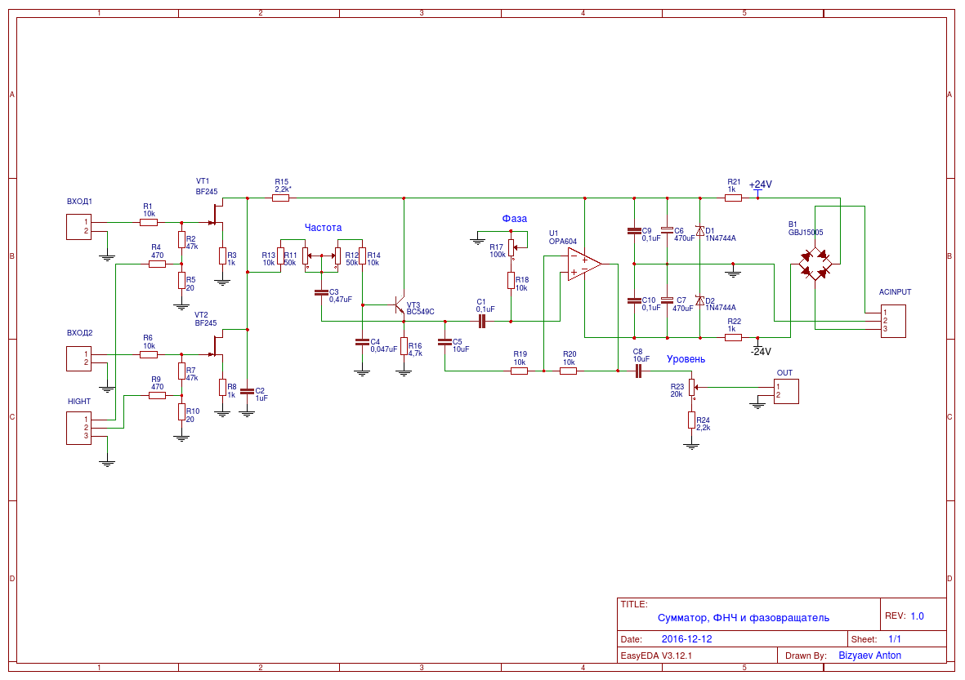Image resolution: width=965 pixels, height=680 pixels.
Task: Select the ВХОД1 two-pin connector box
Action: pos(78,227)
